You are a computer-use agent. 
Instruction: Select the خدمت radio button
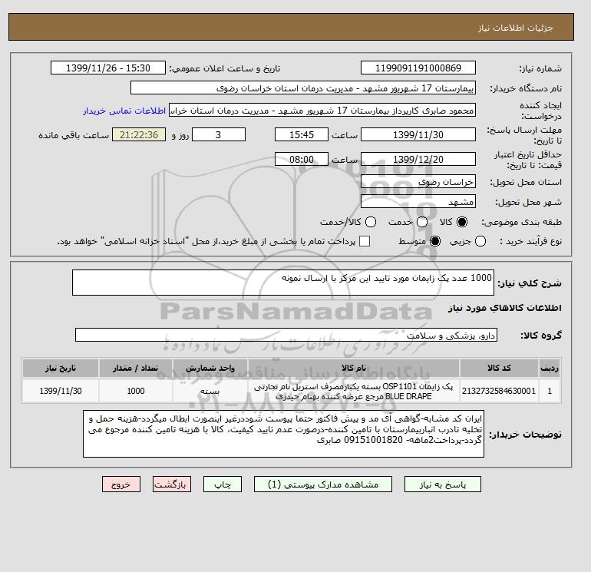422,222
